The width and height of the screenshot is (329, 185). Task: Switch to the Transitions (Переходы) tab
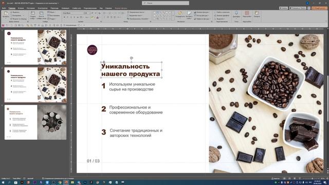click(54, 8)
